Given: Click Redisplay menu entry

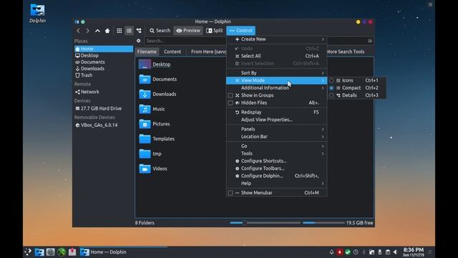Looking at the screenshot, I should 276,112.
